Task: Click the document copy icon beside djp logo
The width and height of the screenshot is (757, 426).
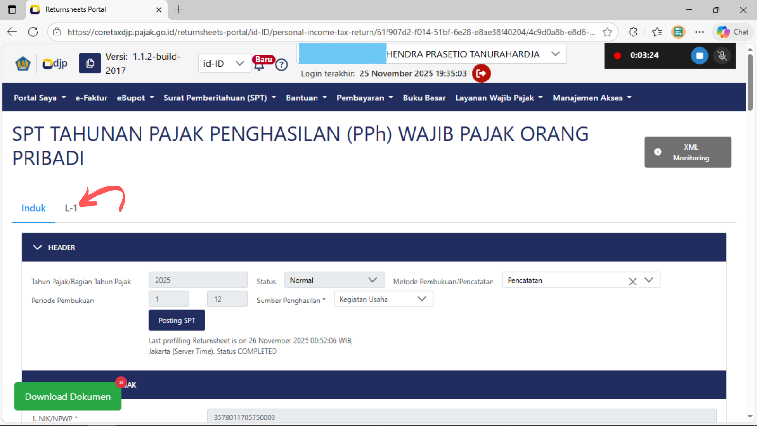Action: 90,63
